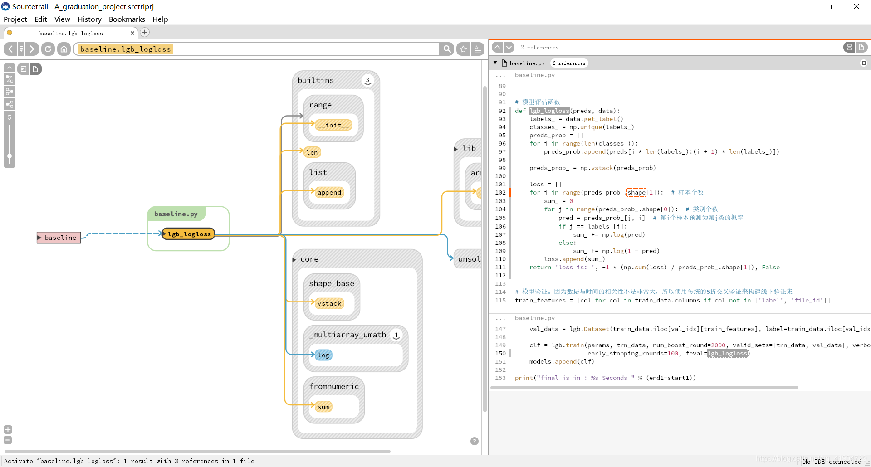Bookmark the active symbol with star icon
The image size is (871, 467).
coord(463,49)
